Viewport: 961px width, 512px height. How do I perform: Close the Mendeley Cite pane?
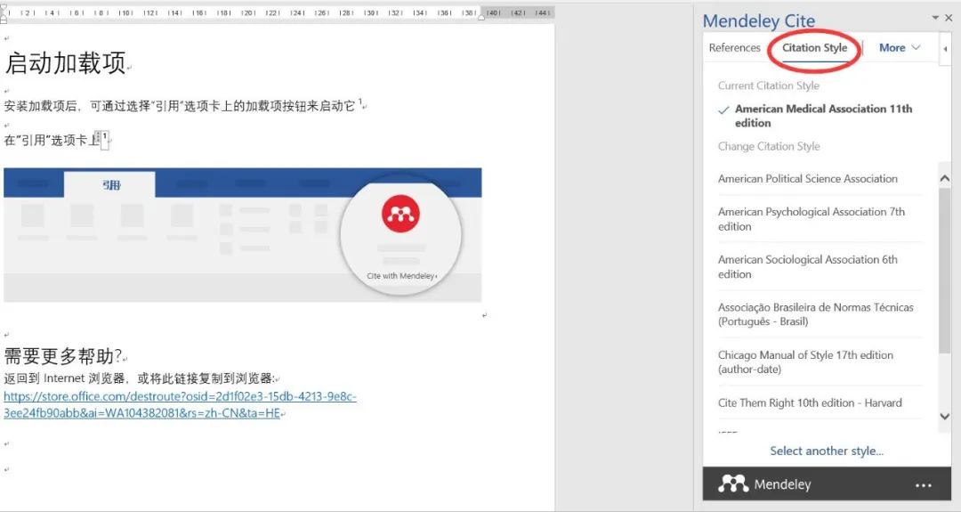[949, 18]
